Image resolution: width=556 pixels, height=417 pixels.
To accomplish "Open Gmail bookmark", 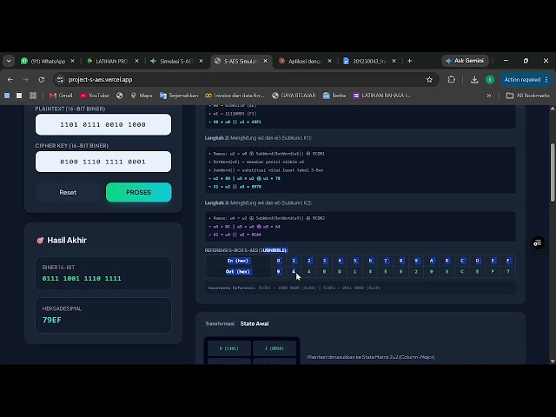I will (x=61, y=96).
